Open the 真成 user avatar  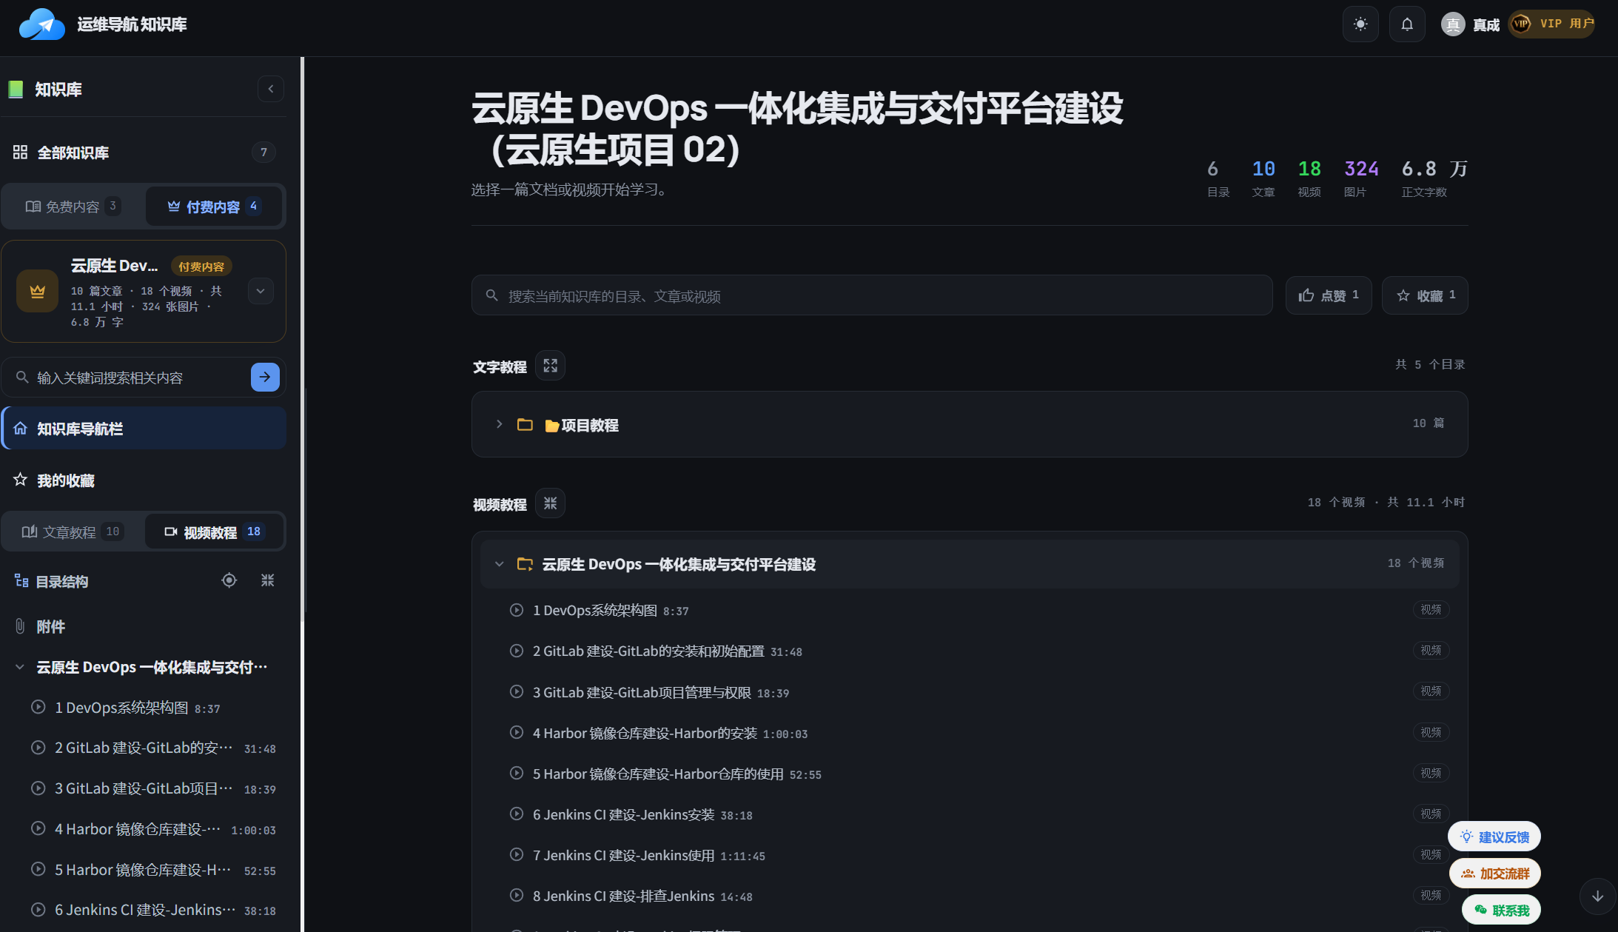tap(1453, 24)
